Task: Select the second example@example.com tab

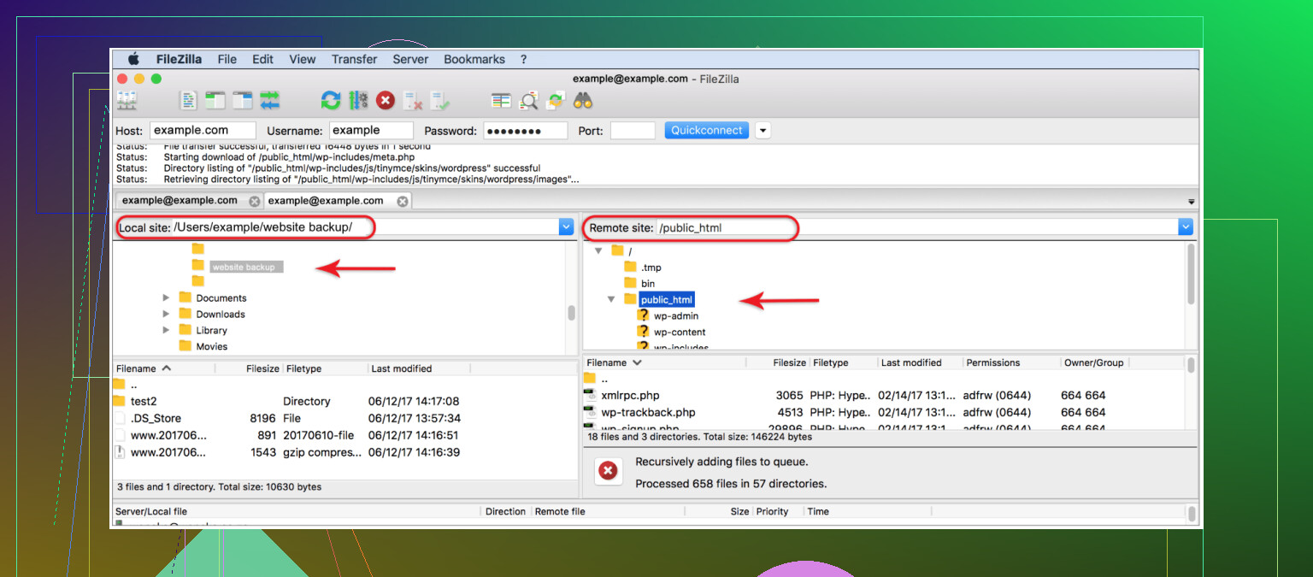Action: coord(326,200)
